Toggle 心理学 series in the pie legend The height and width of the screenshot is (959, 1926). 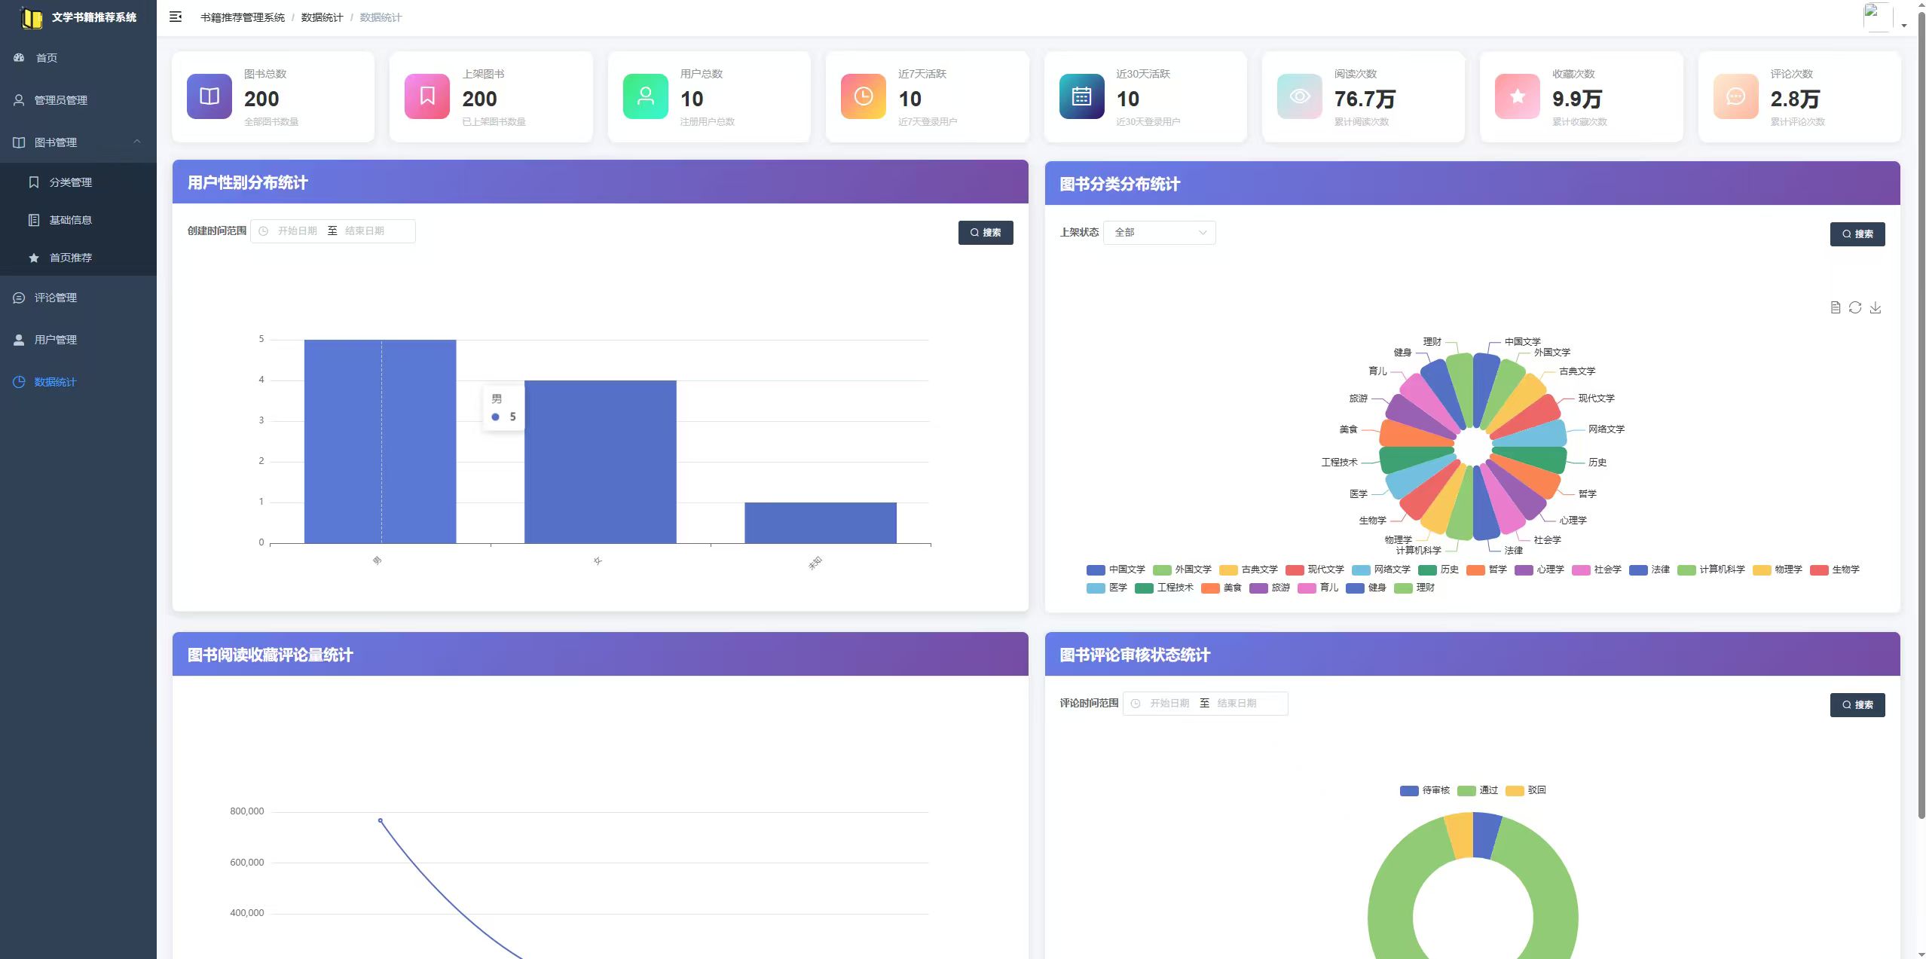(1539, 570)
